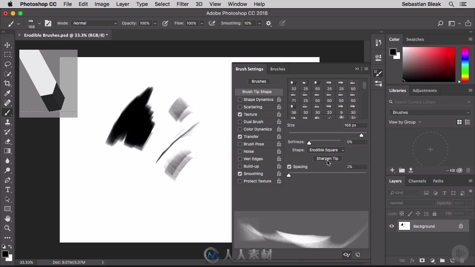Image resolution: width=475 pixels, height=267 pixels.
Task: Open smoothing options gear icon
Action: point(269,23)
